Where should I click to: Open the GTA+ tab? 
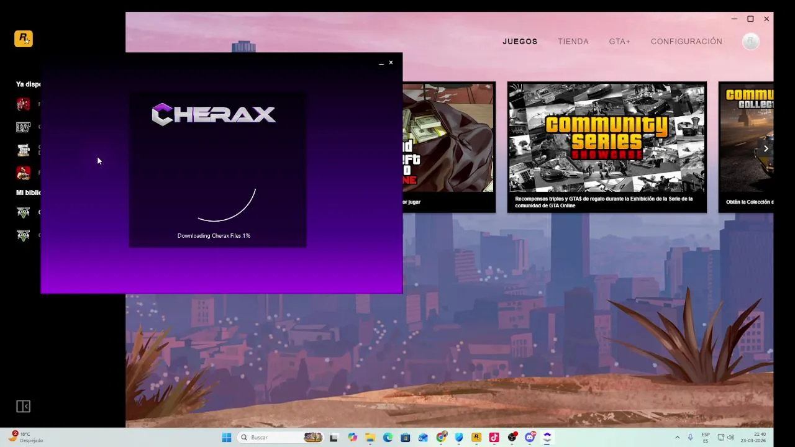point(619,42)
